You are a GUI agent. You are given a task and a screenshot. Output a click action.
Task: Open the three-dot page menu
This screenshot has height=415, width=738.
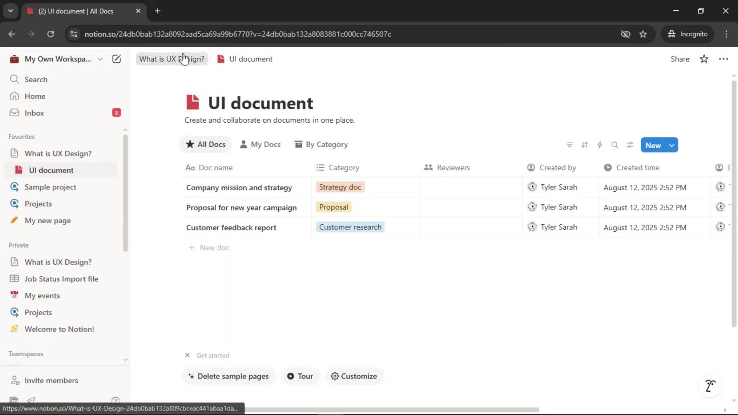723,59
